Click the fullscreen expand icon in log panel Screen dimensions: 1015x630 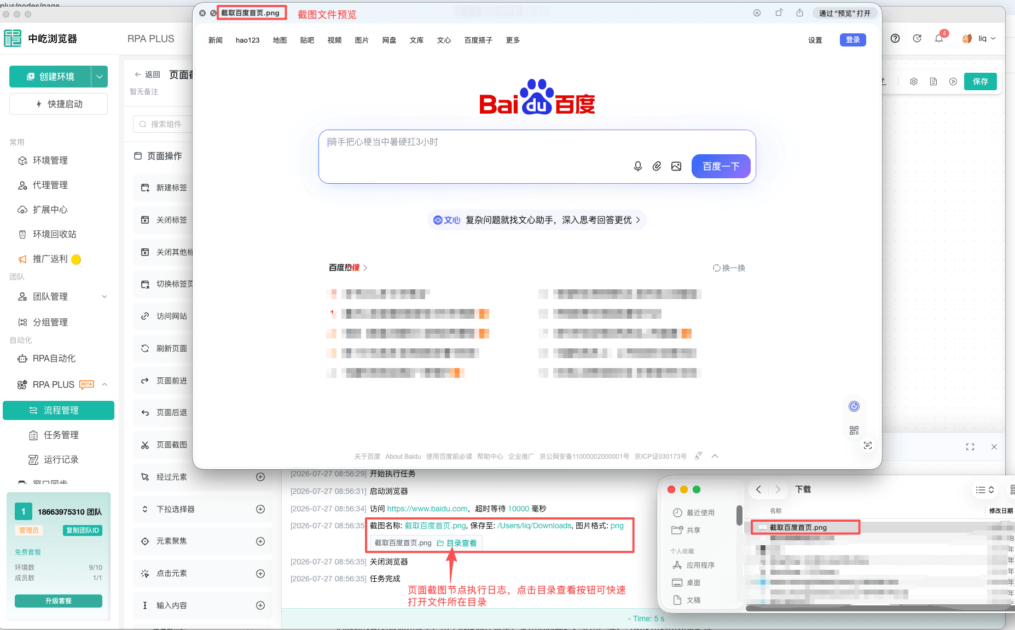970,447
